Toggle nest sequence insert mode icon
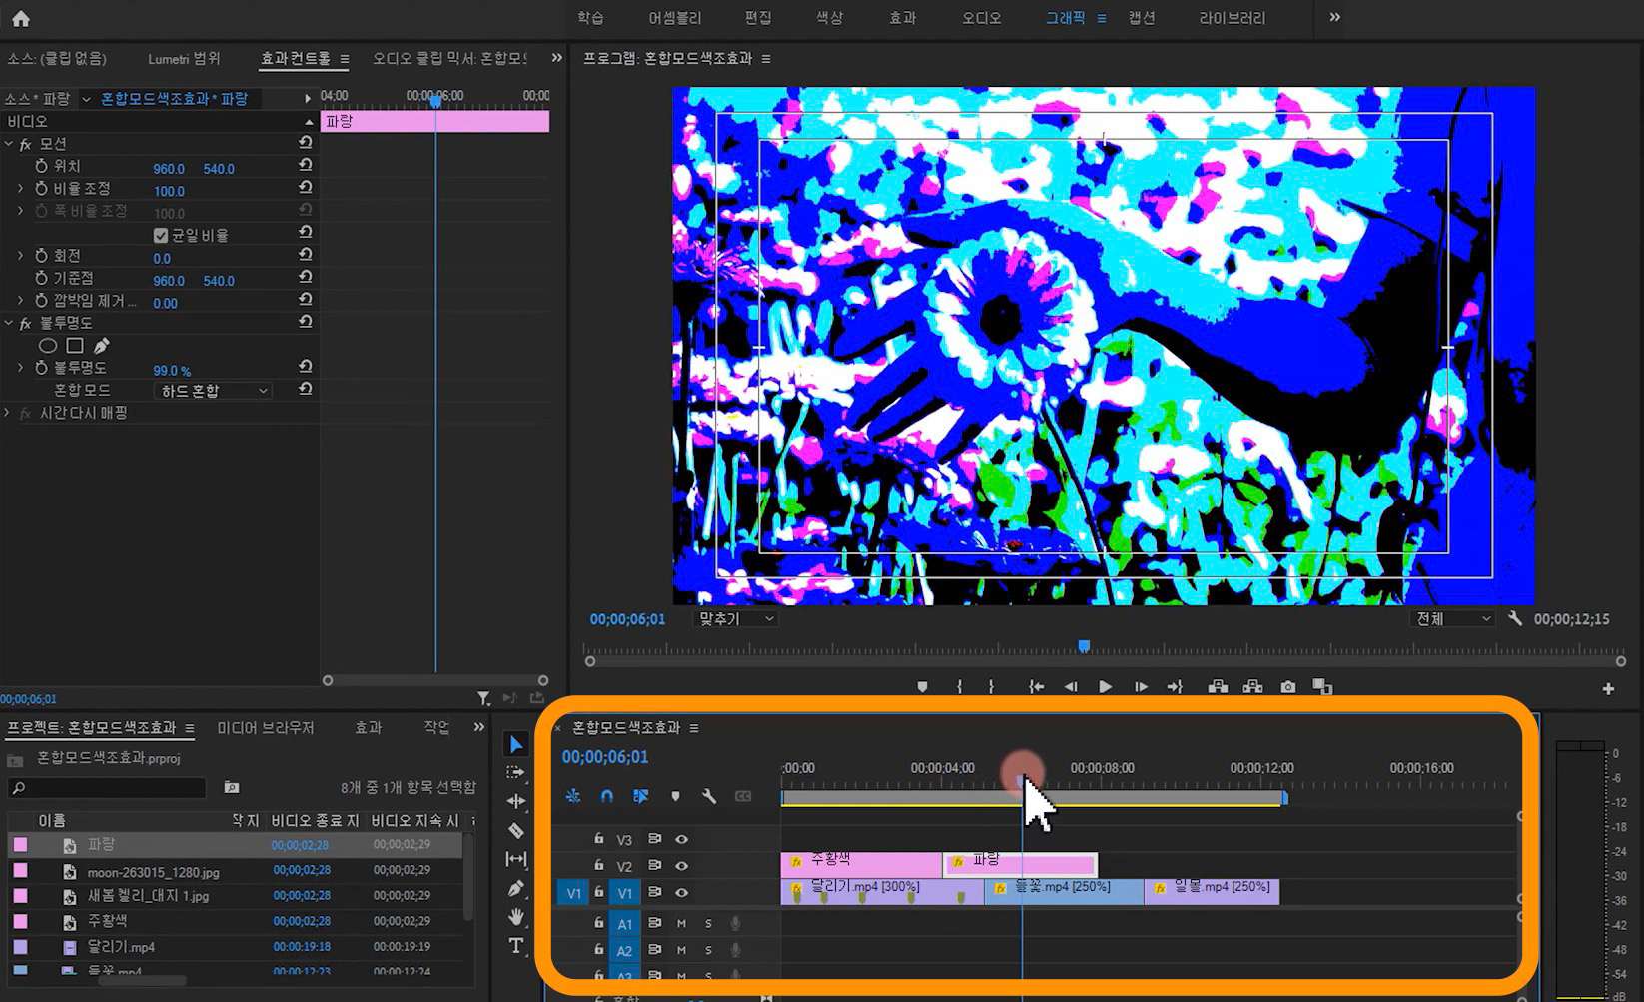The height and width of the screenshot is (1002, 1644). (x=573, y=796)
